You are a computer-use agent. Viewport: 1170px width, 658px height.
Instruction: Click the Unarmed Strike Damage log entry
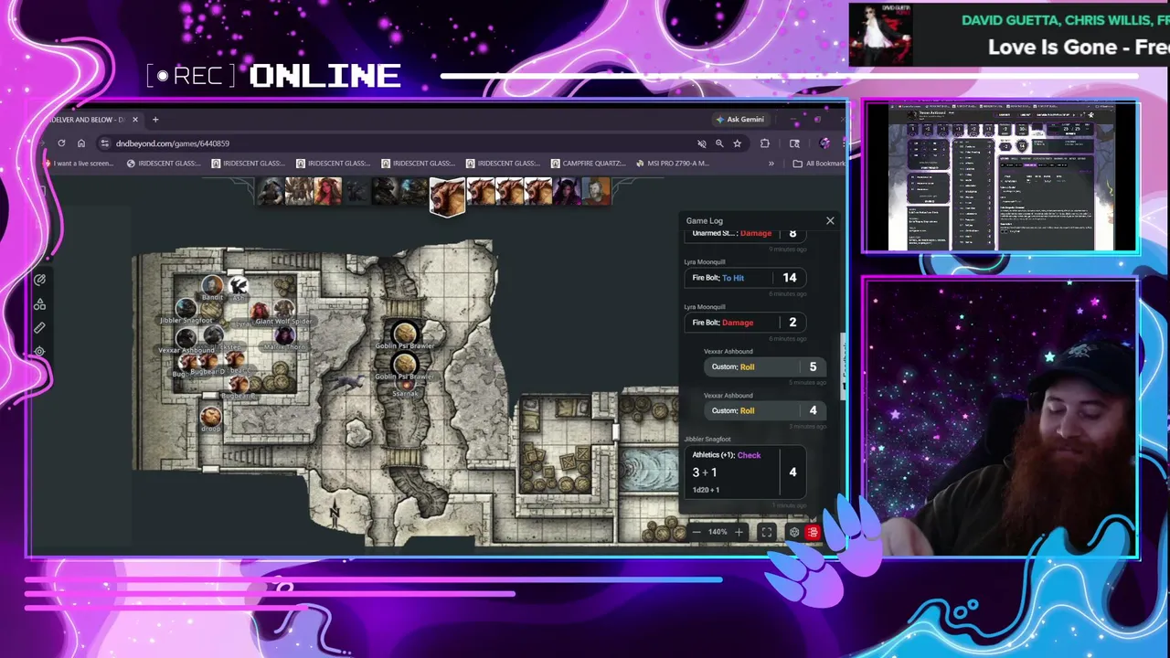[746, 234]
